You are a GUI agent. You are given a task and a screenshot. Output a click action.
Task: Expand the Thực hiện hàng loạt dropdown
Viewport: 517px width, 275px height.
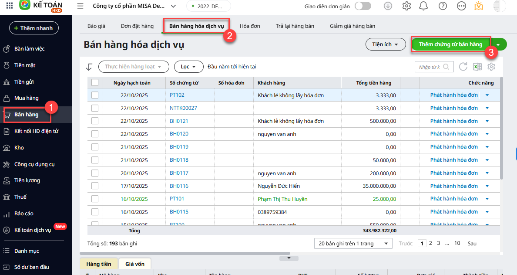134,67
